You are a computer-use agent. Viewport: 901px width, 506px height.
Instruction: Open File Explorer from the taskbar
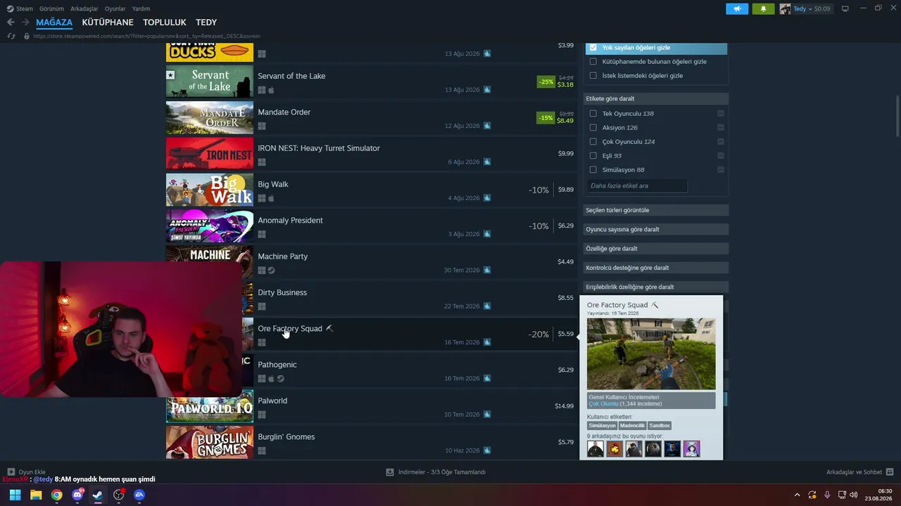(36, 495)
